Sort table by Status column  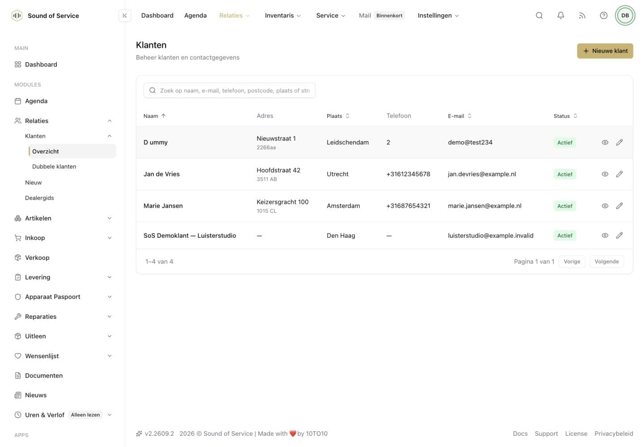[x=565, y=116]
